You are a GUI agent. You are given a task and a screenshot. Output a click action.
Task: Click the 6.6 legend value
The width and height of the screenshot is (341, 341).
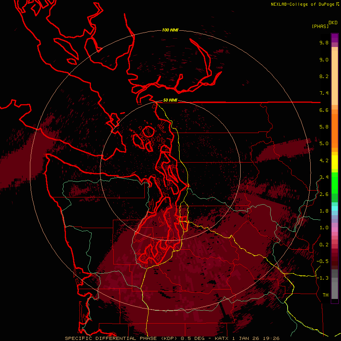coord(324,110)
